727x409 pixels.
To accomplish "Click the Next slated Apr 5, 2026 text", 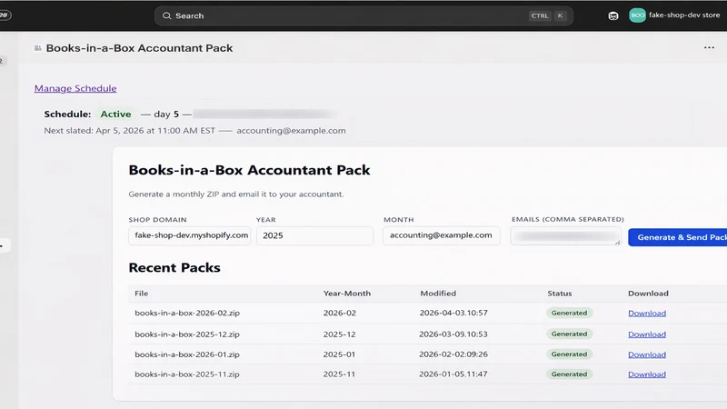I will (x=129, y=131).
